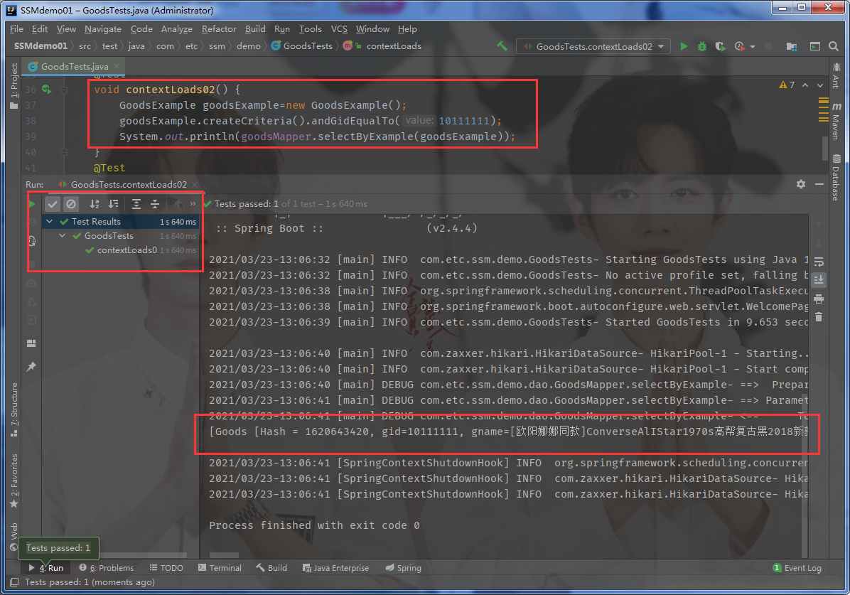Open the profiler run icon
The width and height of the screenshot is (850, 595).
click(739, 47)
